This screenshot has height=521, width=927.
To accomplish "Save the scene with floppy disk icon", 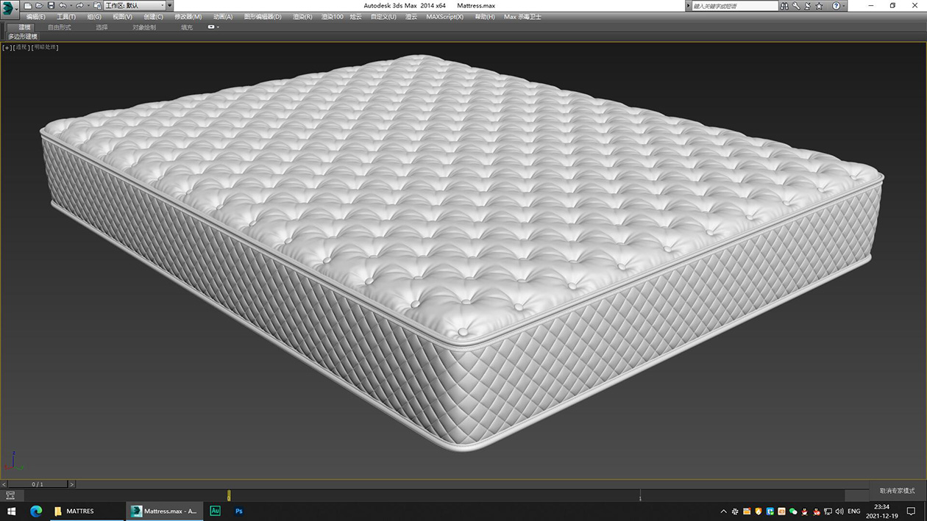I will (51, 6).
